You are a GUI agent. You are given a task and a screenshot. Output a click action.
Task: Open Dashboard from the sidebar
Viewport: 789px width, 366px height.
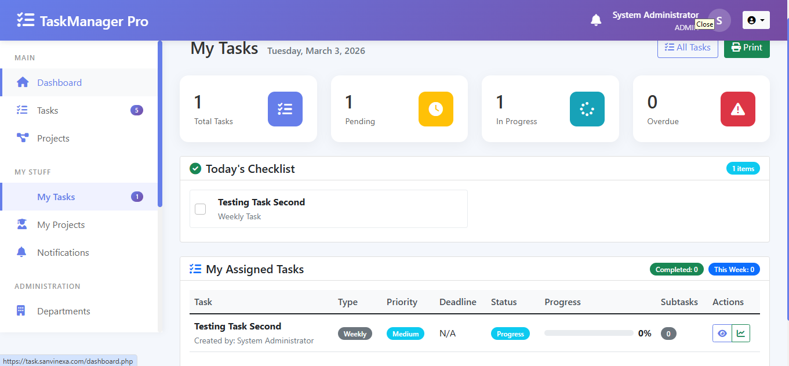point(59,82)
